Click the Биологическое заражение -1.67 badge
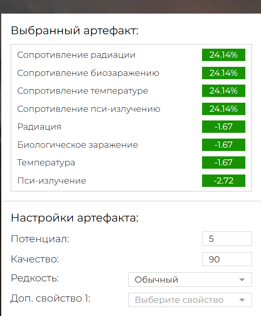This screenshot has height=316, width=261. (x=223, y=145)
